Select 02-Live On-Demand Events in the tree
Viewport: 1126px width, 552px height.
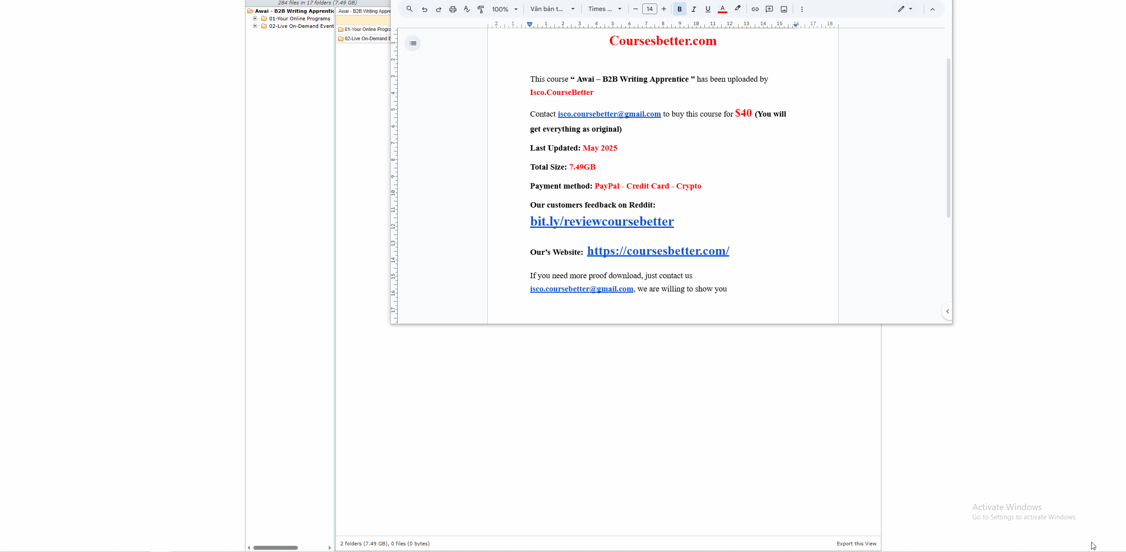(301, 26)
